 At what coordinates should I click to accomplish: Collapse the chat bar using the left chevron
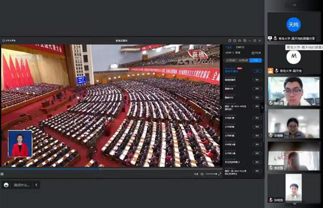[x=36, y=185]
